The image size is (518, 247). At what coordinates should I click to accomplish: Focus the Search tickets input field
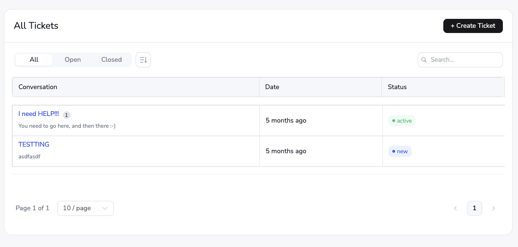tap(463, 60)
